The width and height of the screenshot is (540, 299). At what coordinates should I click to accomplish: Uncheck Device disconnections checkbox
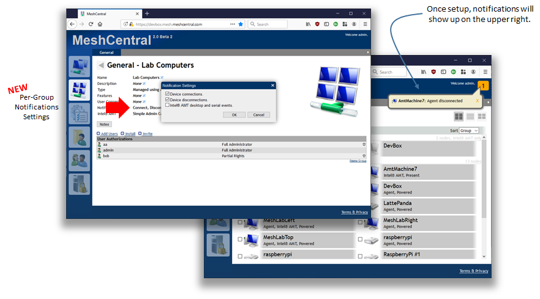(167, 100)
